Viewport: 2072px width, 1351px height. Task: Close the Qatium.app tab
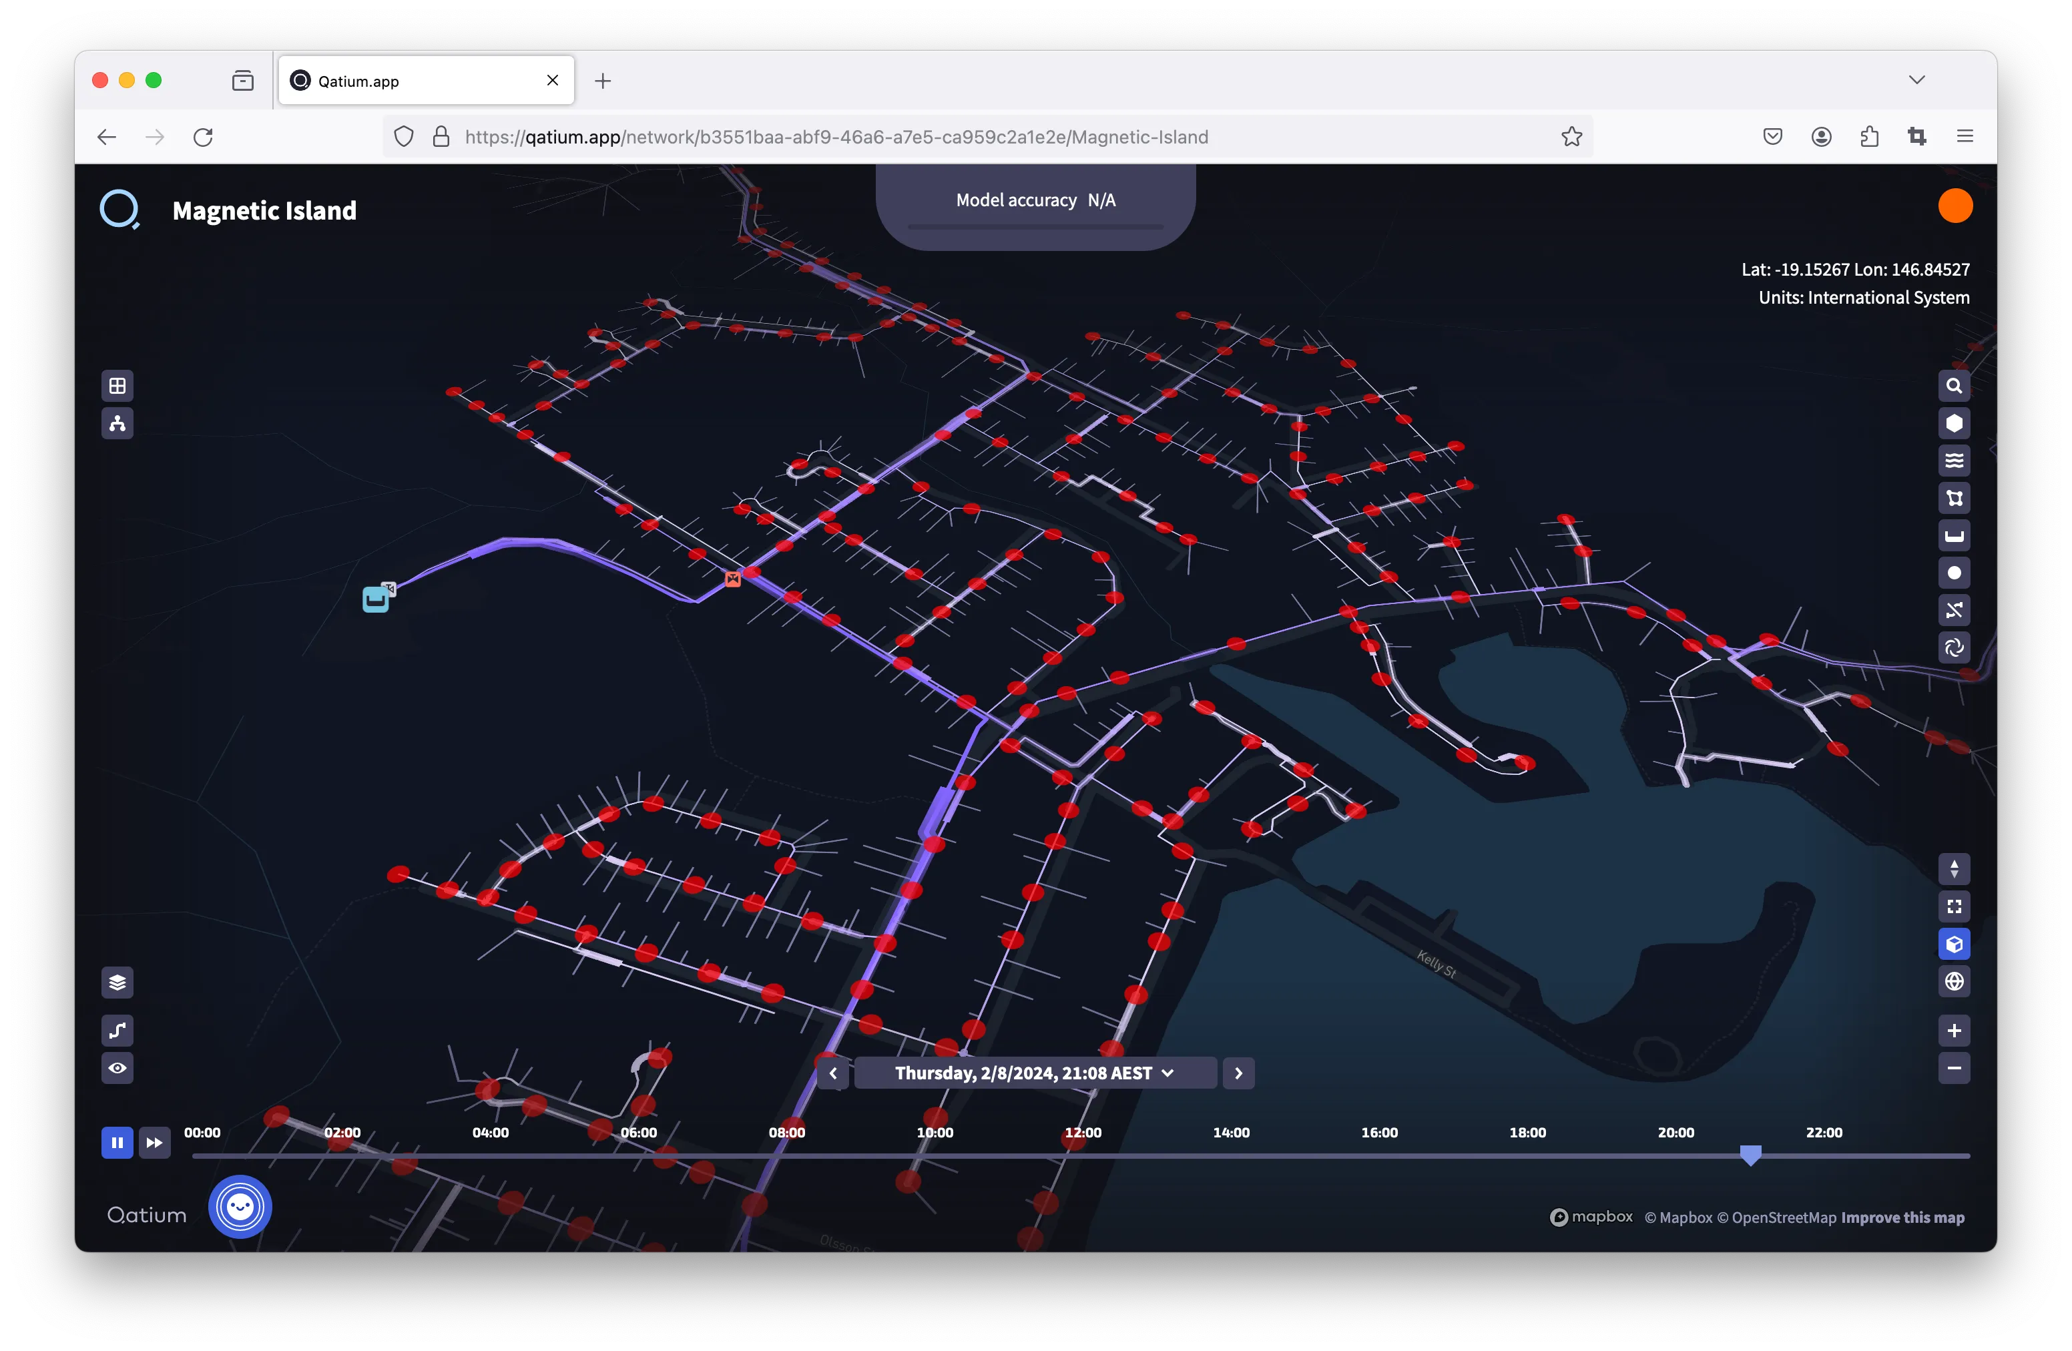tap(553, 80)
